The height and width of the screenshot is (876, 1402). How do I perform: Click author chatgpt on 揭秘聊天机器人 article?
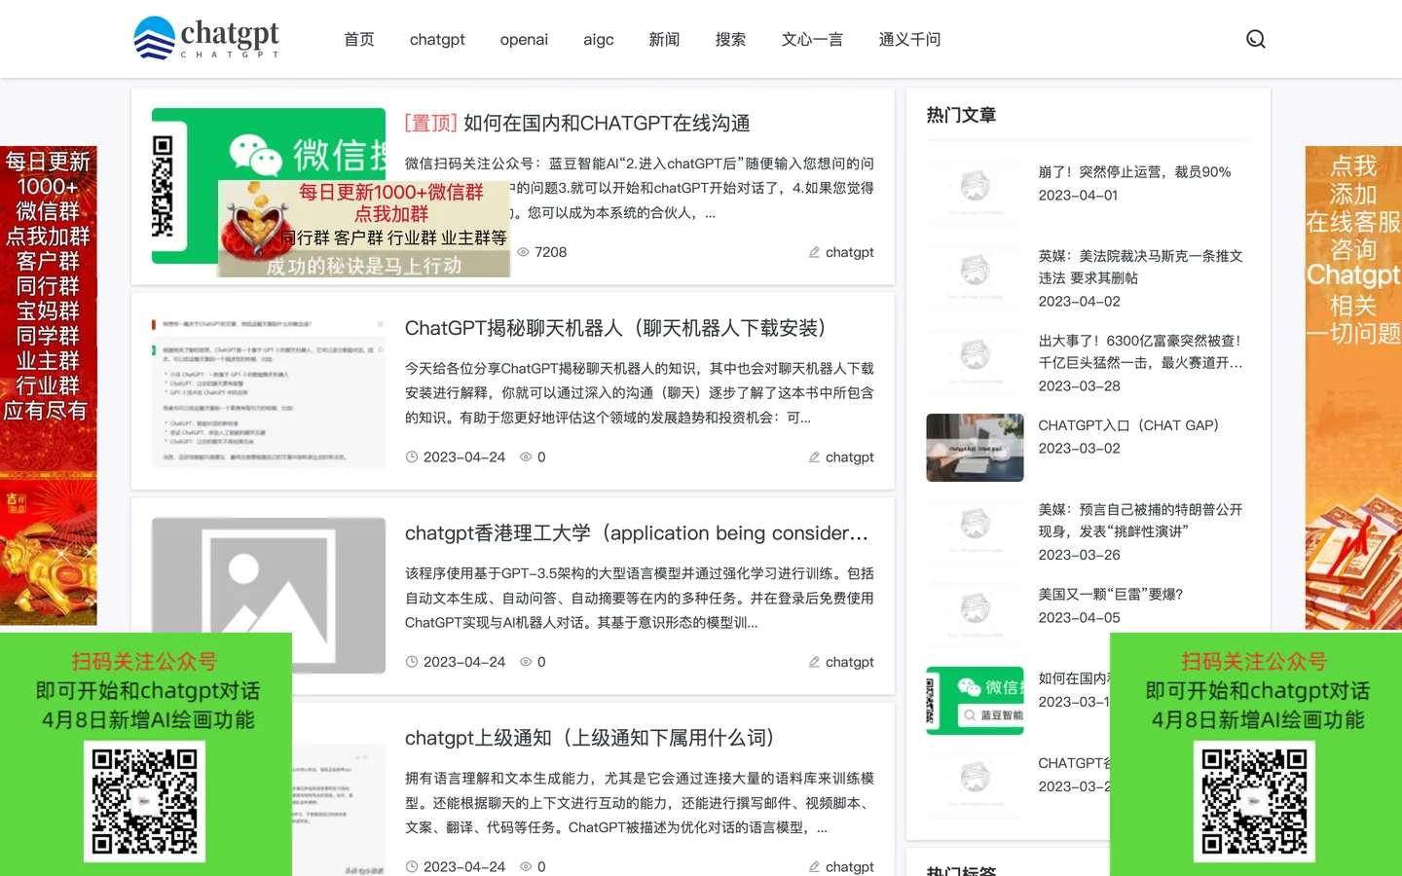coord(850,457)
